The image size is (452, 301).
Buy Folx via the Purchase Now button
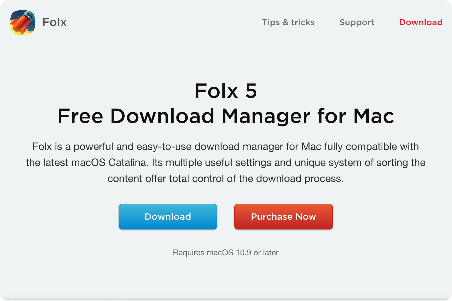click(x=283, y=217)
